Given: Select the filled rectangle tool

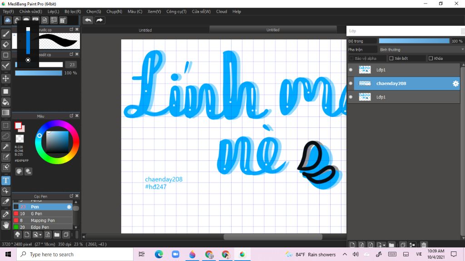Looking at the screenshot, I should tap(5, 92).
